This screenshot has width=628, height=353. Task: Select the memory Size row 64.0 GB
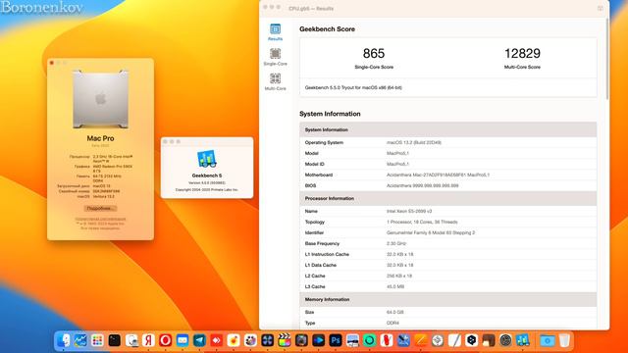[x=448, y=312]
